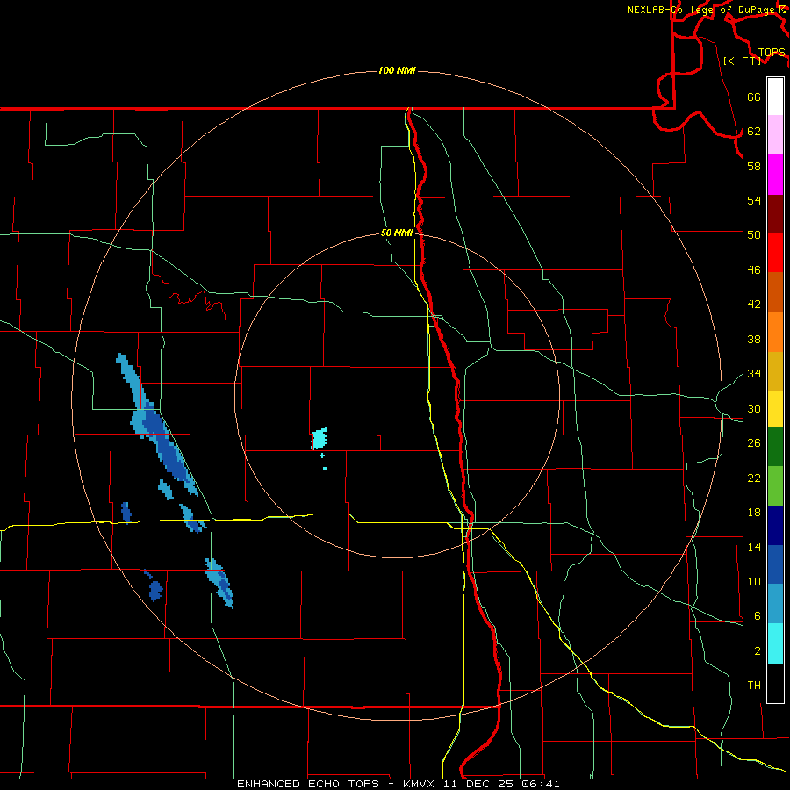
Task: Click the legend value '38'
Action: (x=754, y=340)
